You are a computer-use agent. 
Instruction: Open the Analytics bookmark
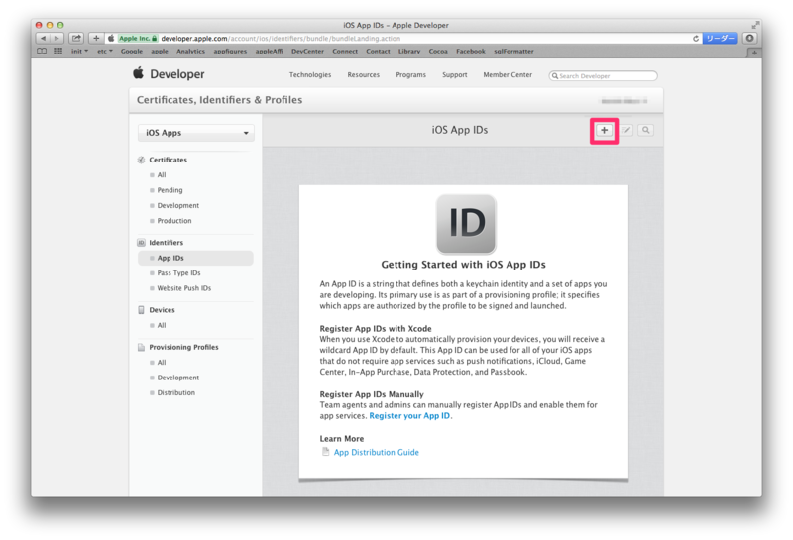[190, 52]
